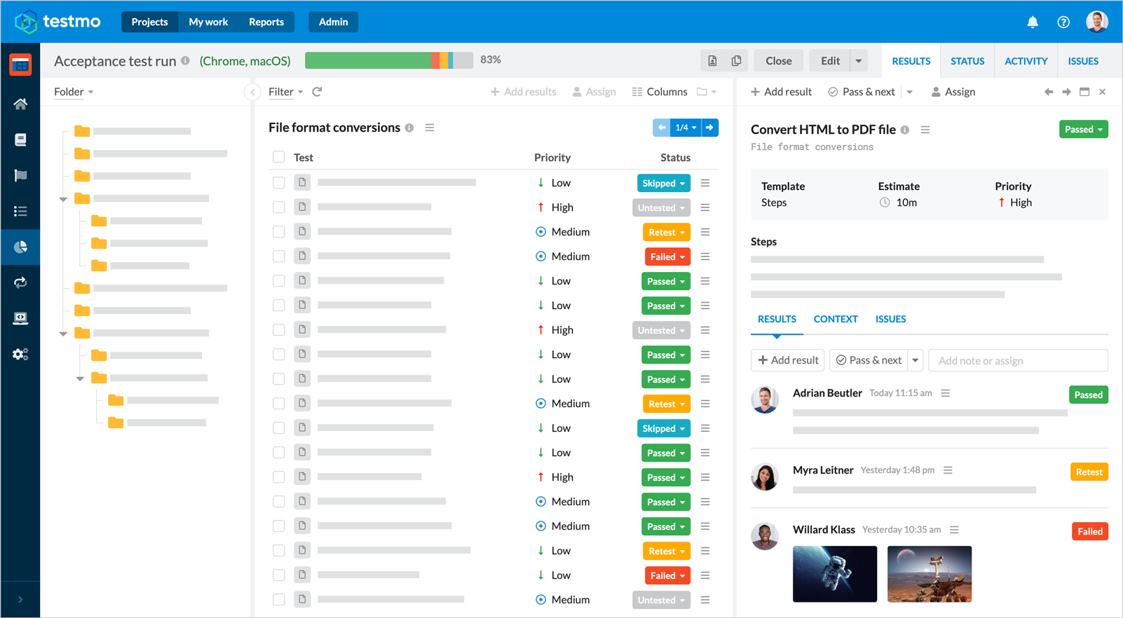Open the Edit button's dropdown arrow
Image resolution: width=1123 pixels, height=618 pixels.
point(859,61)
